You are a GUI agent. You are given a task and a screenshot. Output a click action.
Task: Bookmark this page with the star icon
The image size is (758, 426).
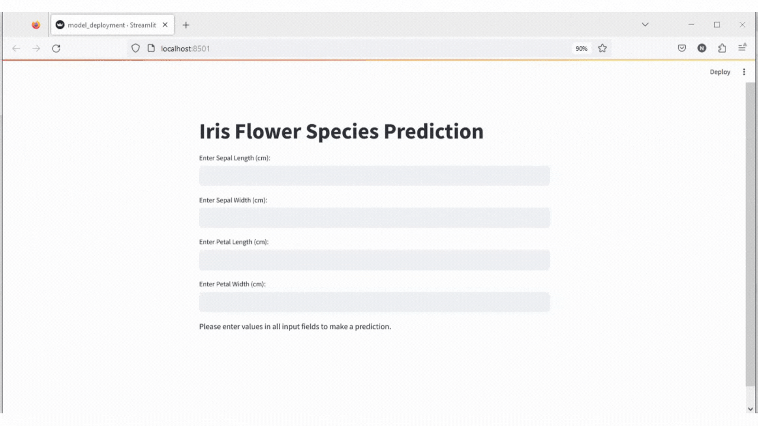602,48
